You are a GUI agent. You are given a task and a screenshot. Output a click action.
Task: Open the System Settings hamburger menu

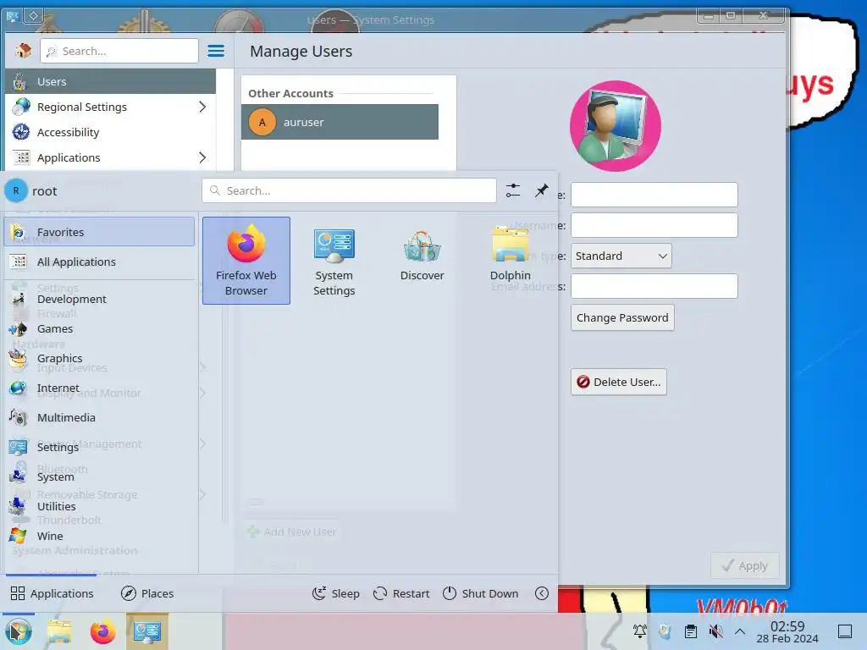pyautogui.click(x=216, y=51)
